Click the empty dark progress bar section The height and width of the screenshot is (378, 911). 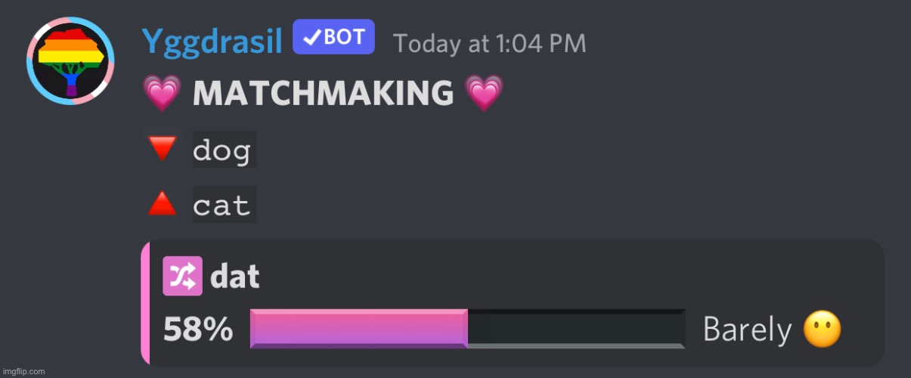(x=577, y=329)
